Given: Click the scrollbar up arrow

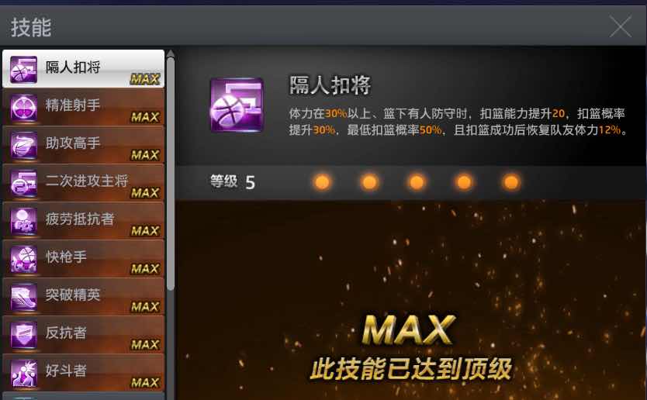Looking at the screenshot, I should click(171, 53).
